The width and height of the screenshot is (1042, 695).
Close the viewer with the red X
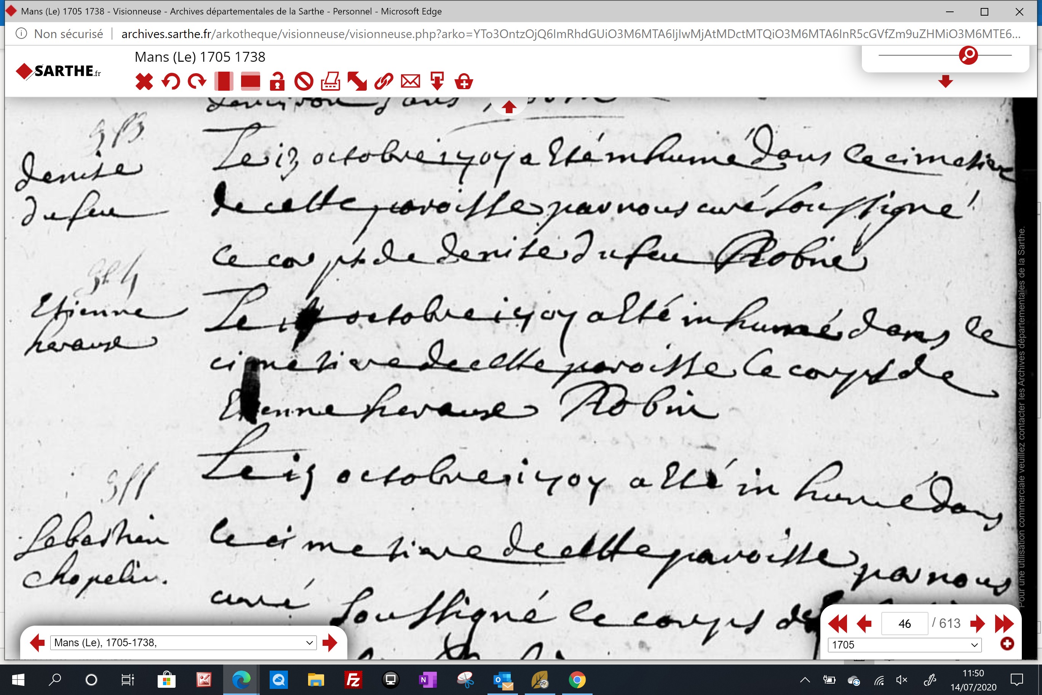click(x=144, y=82)
